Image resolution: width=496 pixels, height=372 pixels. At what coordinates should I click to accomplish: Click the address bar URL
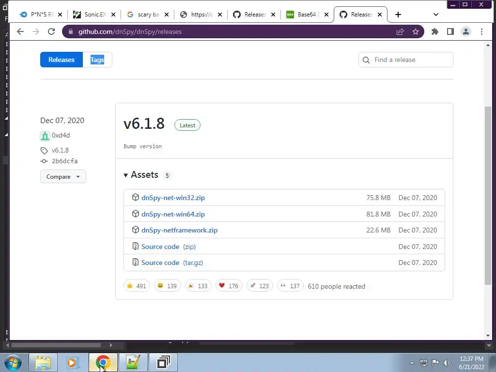point(130,31)
